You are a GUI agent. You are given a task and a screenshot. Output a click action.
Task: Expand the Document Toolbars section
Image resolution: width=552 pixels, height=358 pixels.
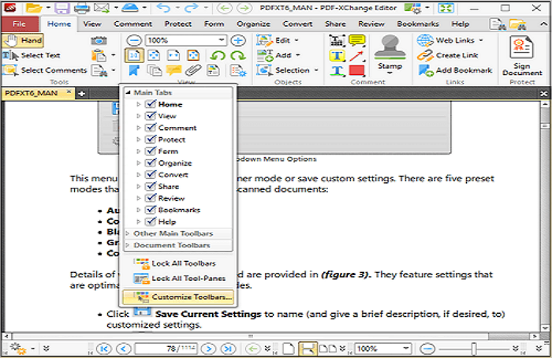pos(170,245)
